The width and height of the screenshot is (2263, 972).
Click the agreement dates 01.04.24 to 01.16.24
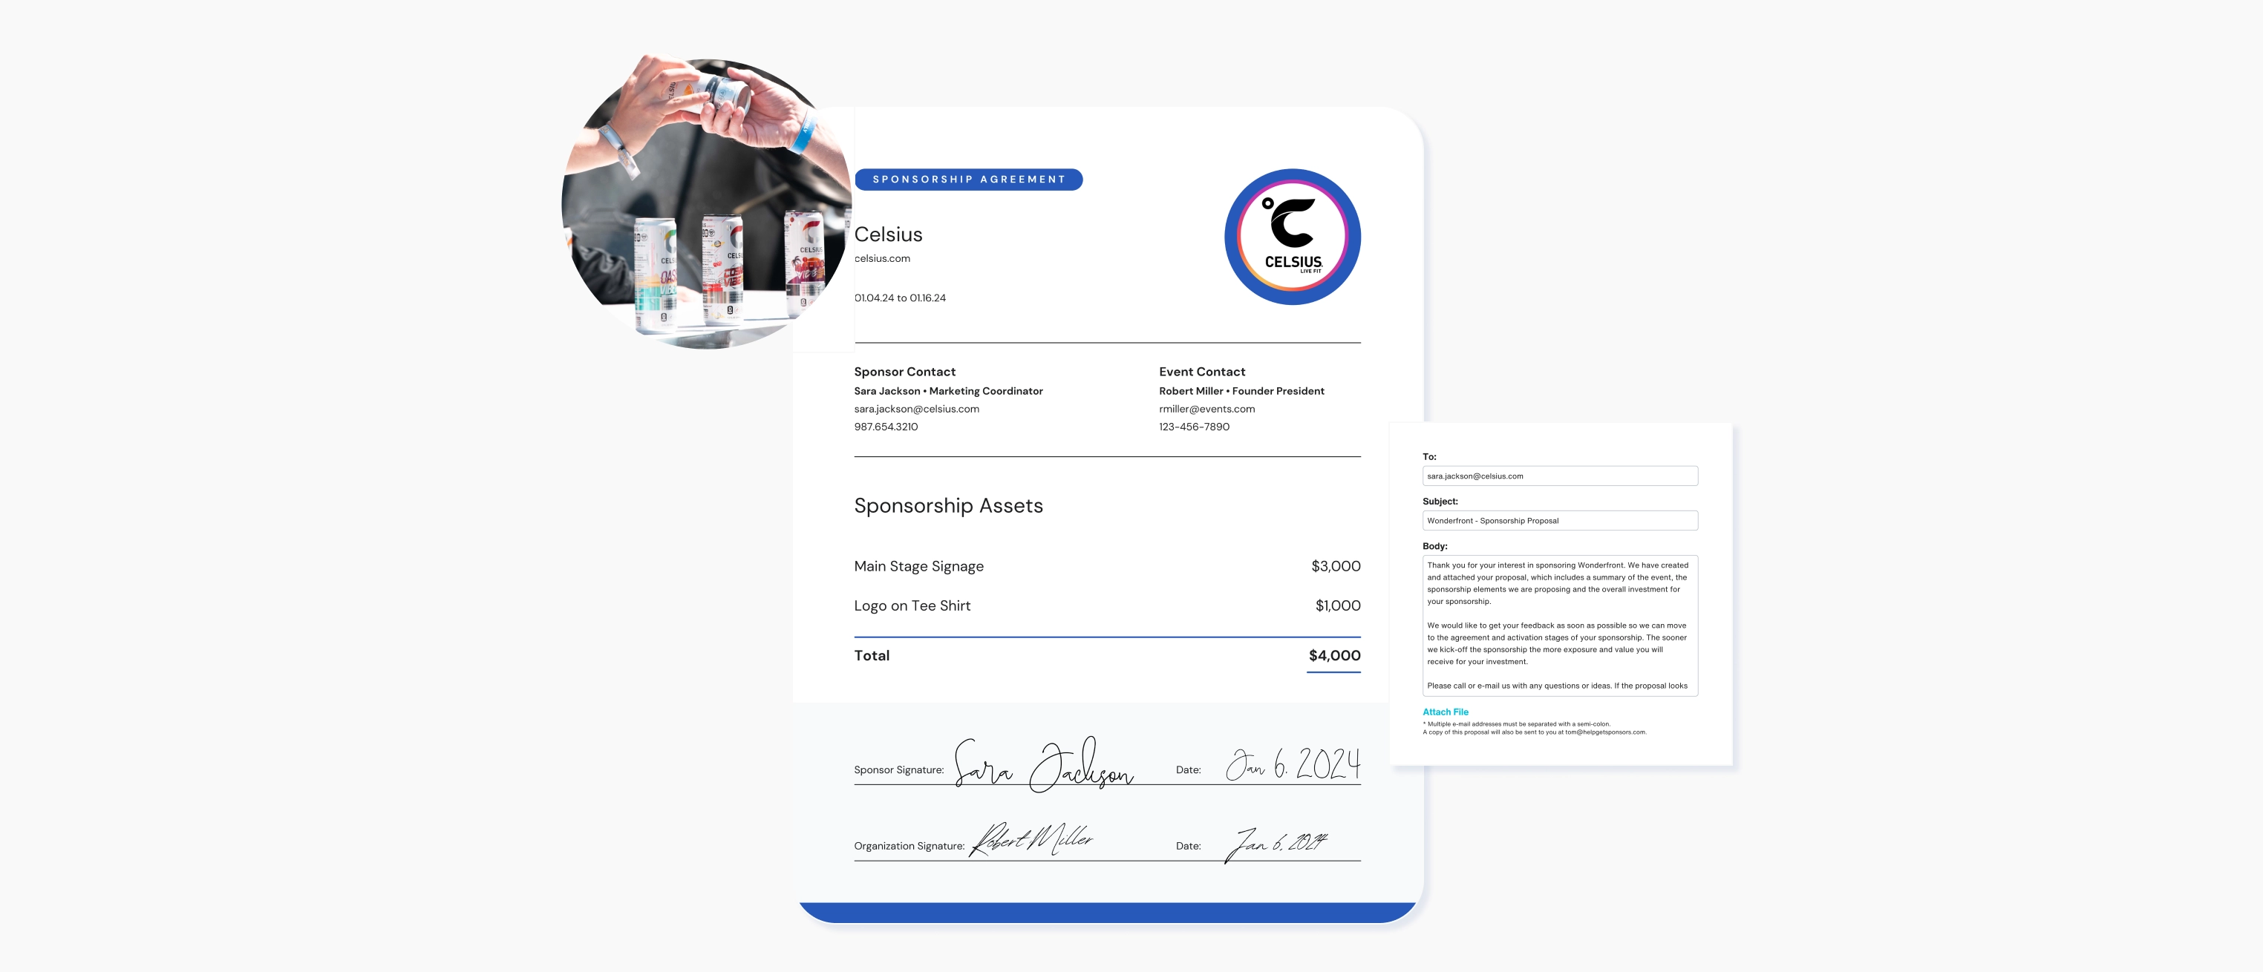tap(900, 298)
